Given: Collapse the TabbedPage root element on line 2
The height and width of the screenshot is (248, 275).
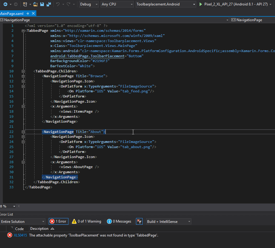Looking at the screenshot, I should (x=23, y=31).
